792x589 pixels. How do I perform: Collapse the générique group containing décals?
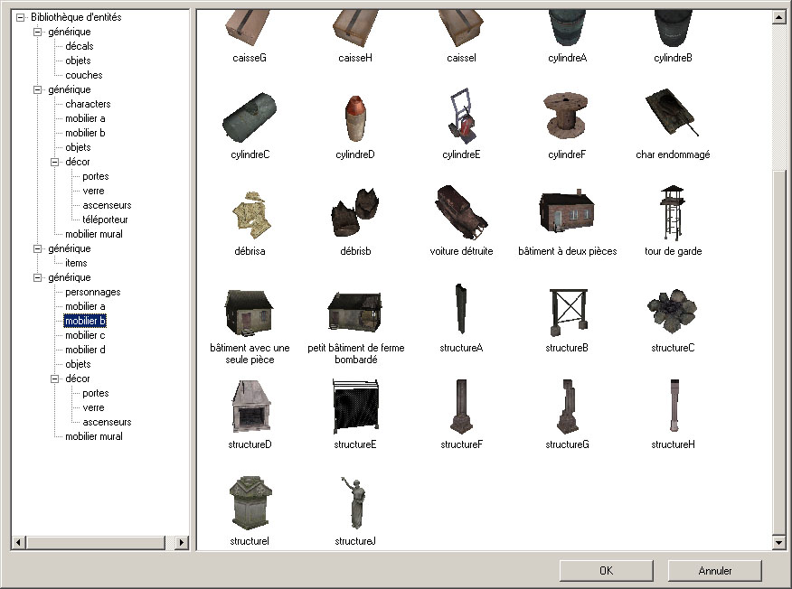point(37,32)
